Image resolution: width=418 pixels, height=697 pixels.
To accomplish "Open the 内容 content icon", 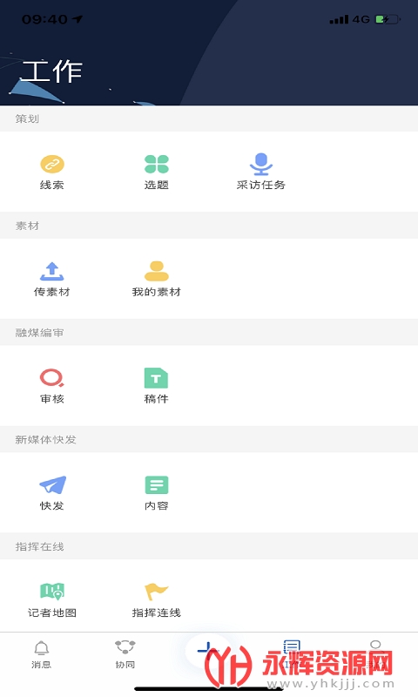I will [x=157, y=485].
